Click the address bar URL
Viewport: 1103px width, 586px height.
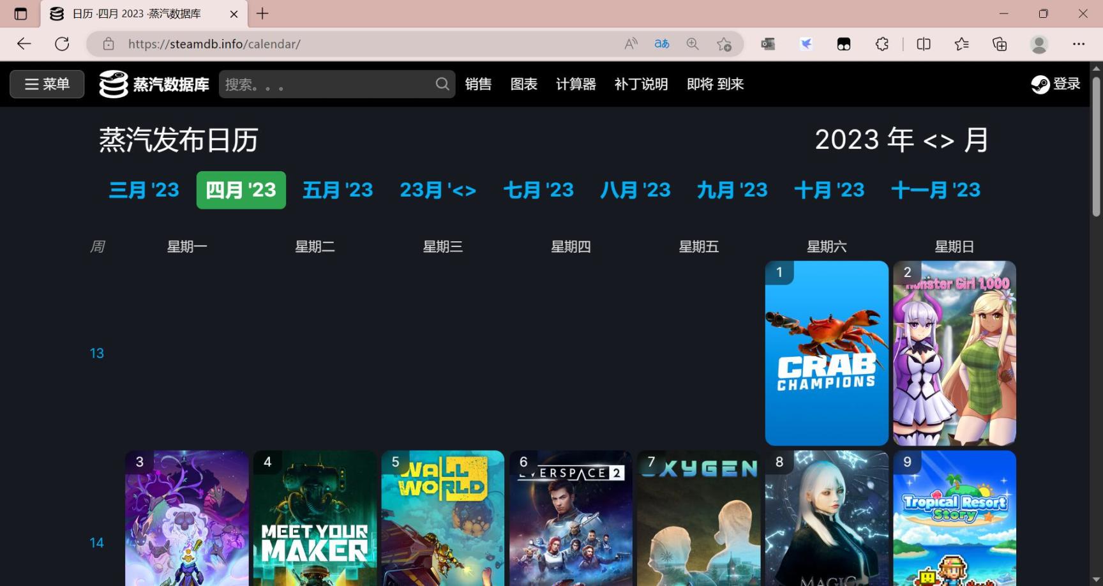pos(214,44)
